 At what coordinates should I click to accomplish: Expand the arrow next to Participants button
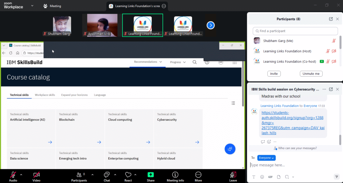[92, 175]
